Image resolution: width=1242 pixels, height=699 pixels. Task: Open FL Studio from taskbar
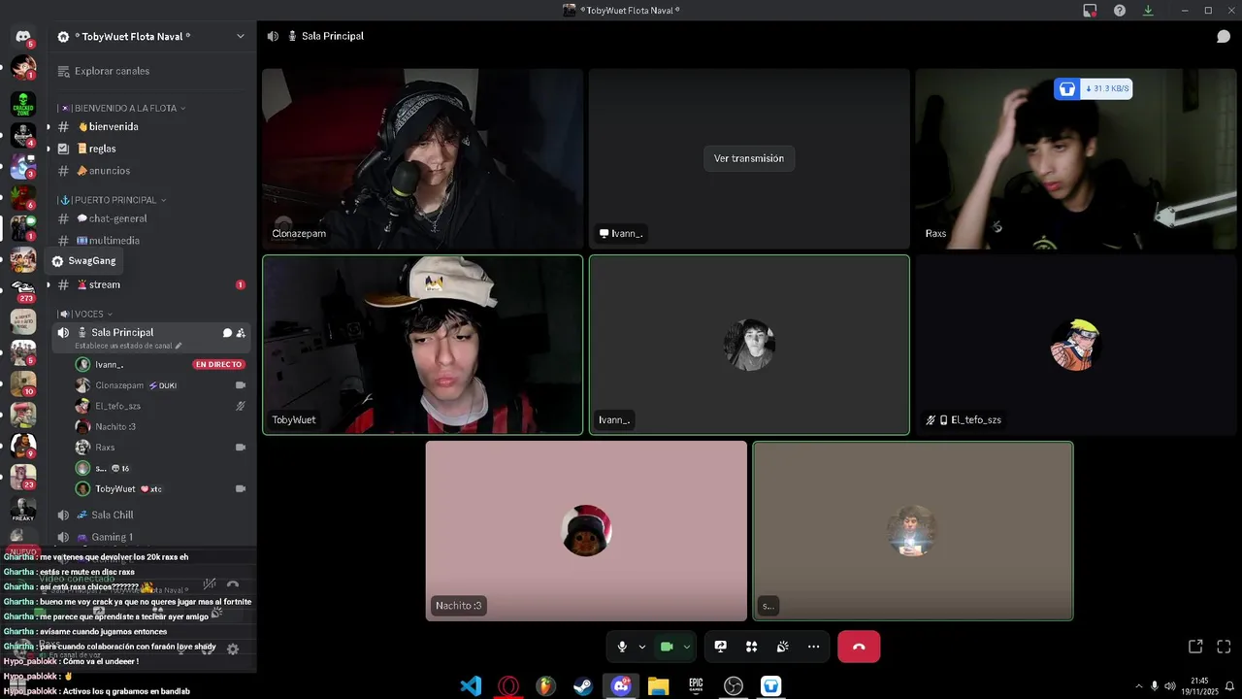pos(545,686)
